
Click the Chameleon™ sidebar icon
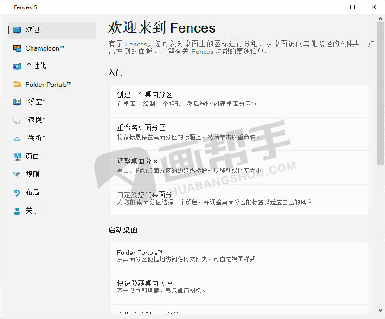coord(17,48)
